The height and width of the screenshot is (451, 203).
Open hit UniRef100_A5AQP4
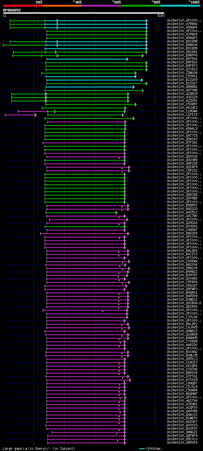(182, 27)
